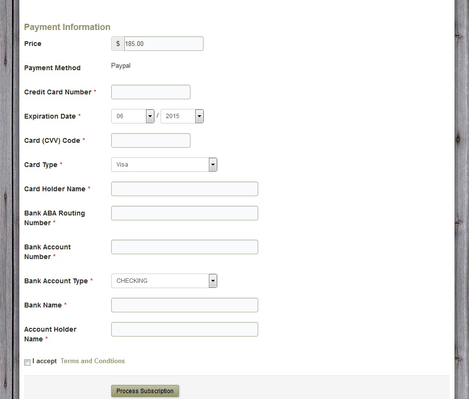The image size is (469, 399).
Task: Click the Payment Information heading
Action: pos(67,27)
